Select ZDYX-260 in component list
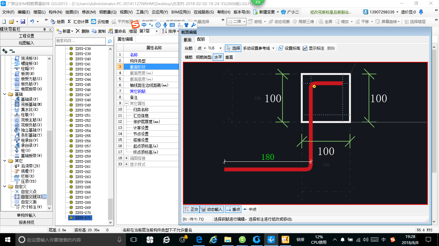This screenshot has height=246, width=439. tap(83, 161)
